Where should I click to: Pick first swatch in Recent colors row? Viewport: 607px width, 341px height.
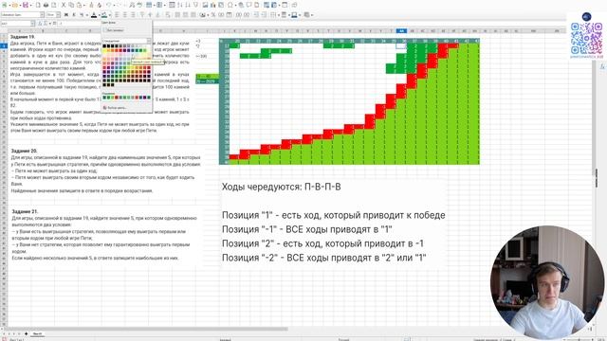click(104, 98)
